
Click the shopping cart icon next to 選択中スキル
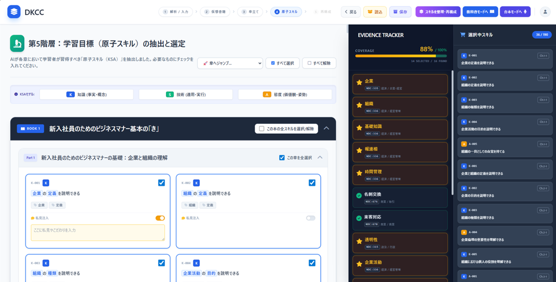(x=463, y=35)
